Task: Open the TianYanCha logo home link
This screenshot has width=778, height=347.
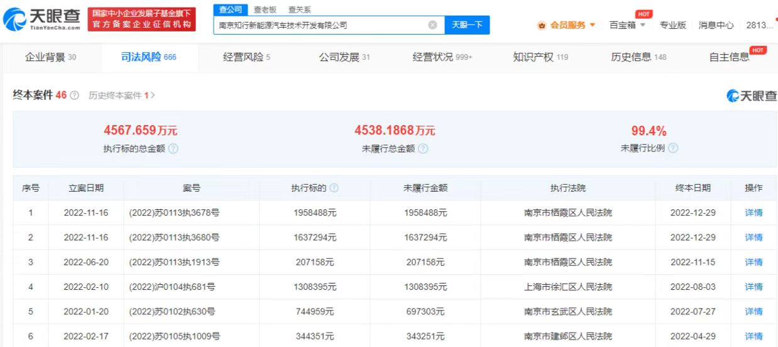Action: pos(41,19)
